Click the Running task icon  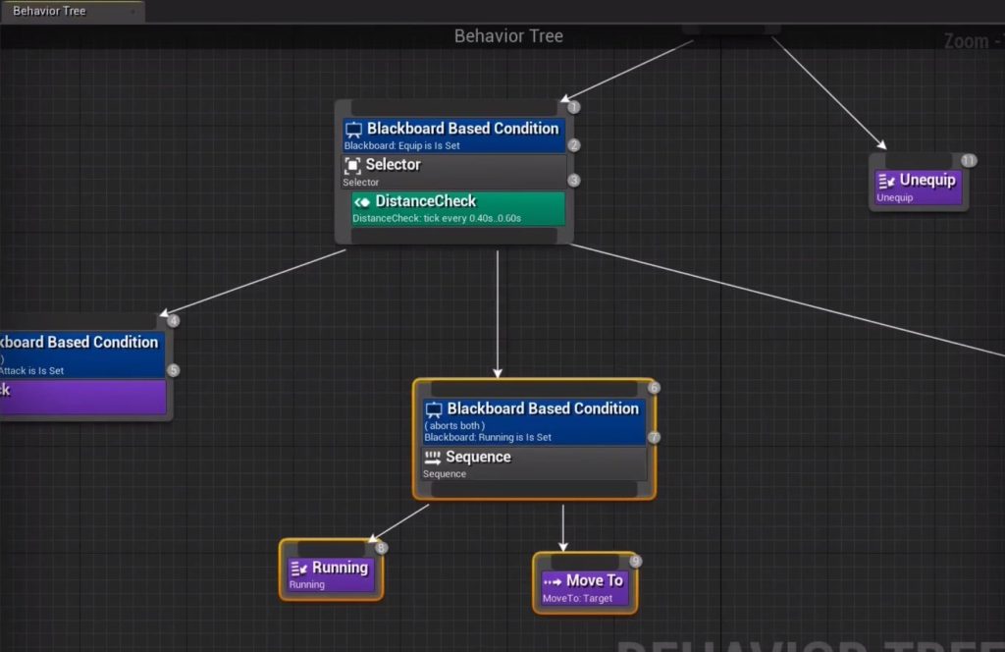click(298, 569)
